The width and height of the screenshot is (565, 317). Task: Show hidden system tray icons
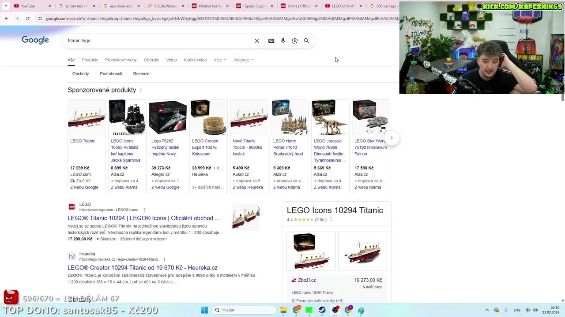487,310
